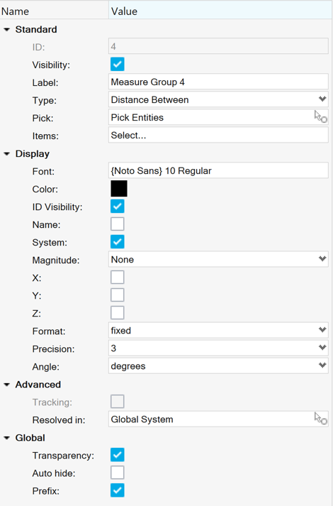
Task: Collapse the Display section
Action: [x=6, y=154]
